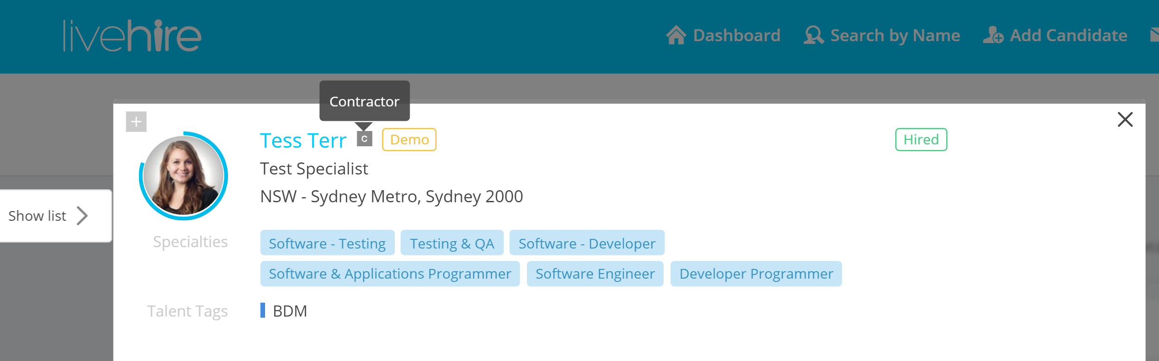Click the blue BDM talent tag marker
Viewport: 1159px width, 361px height.
(x=263, y=311)
